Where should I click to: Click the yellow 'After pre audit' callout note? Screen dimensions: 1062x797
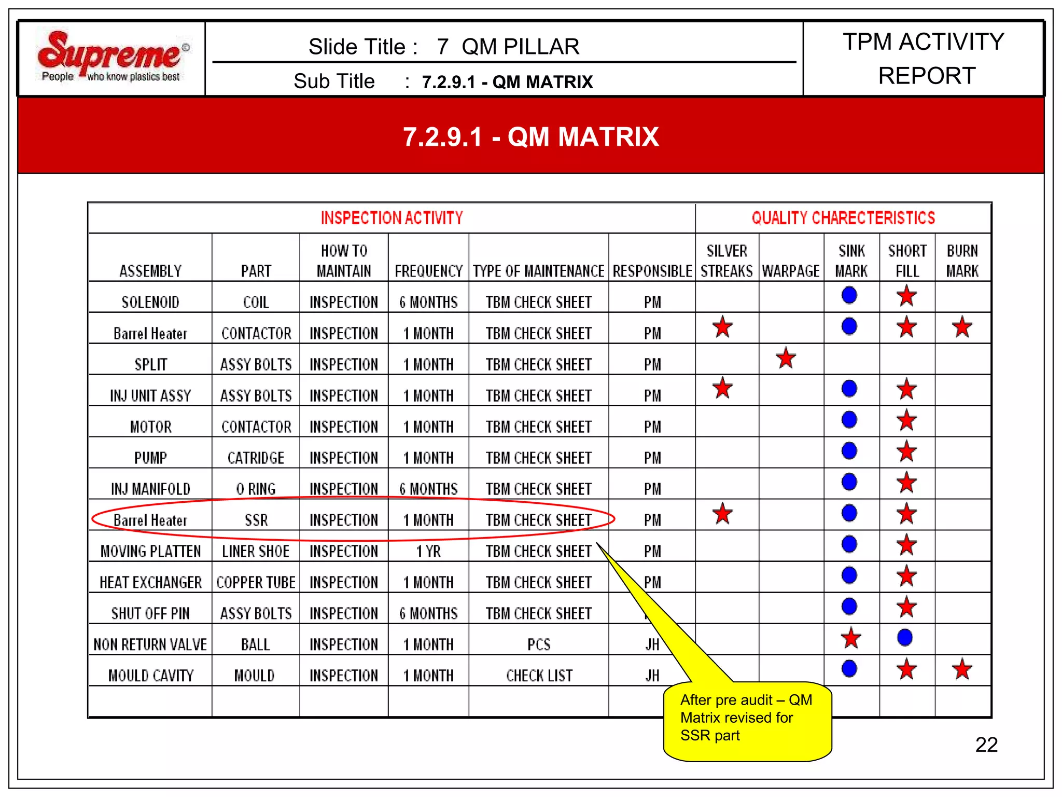click(x=747, y=721)
